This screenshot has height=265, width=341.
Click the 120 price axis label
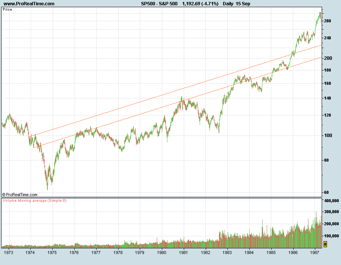327,115
